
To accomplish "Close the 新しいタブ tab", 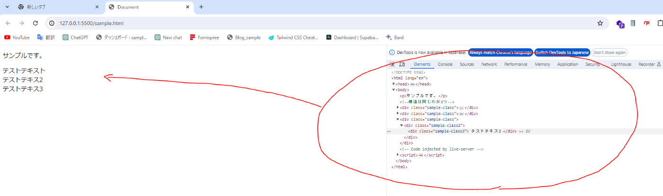I will tap(97, 7).
